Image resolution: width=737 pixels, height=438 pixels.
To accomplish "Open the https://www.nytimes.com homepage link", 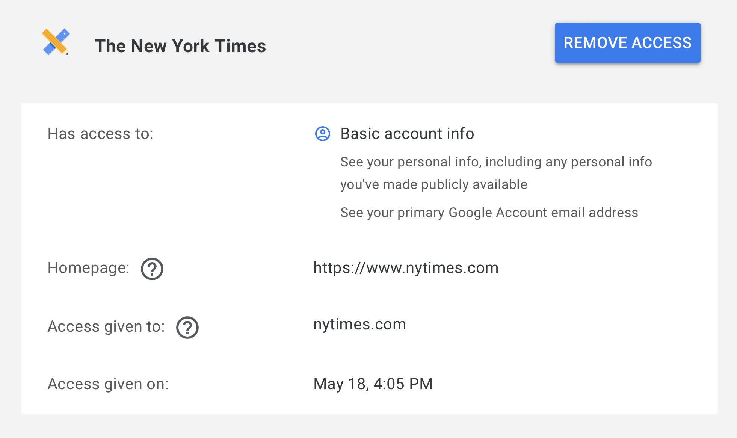I will [x=406, y=268].
